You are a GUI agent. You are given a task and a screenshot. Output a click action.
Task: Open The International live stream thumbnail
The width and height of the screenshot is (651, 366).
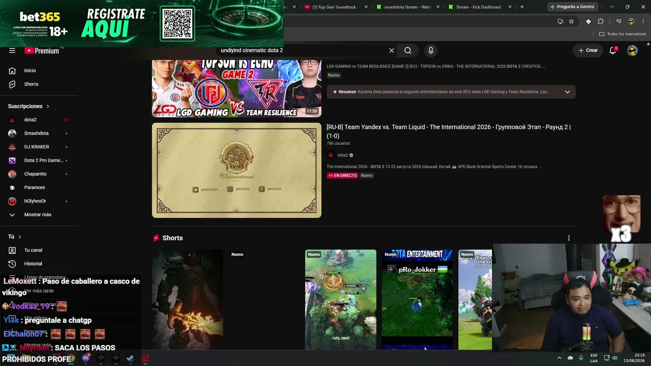tap(236, 170)
